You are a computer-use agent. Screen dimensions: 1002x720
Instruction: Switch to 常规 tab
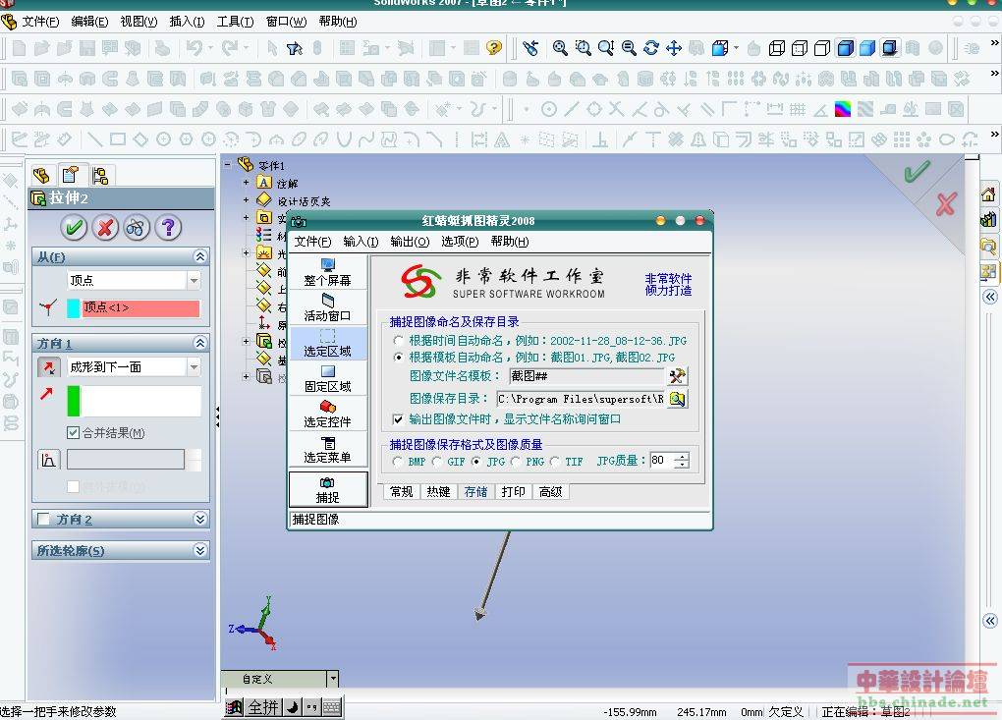point(402,492)
